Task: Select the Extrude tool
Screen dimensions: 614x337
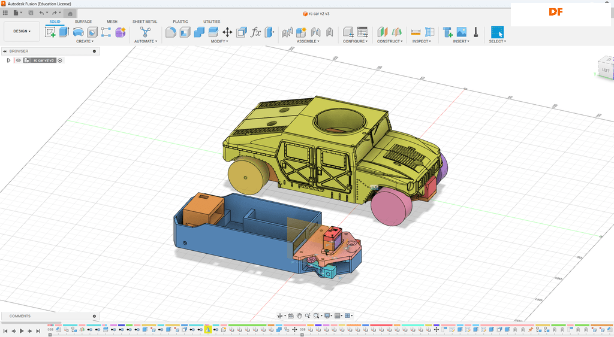Action: [64, 32]
